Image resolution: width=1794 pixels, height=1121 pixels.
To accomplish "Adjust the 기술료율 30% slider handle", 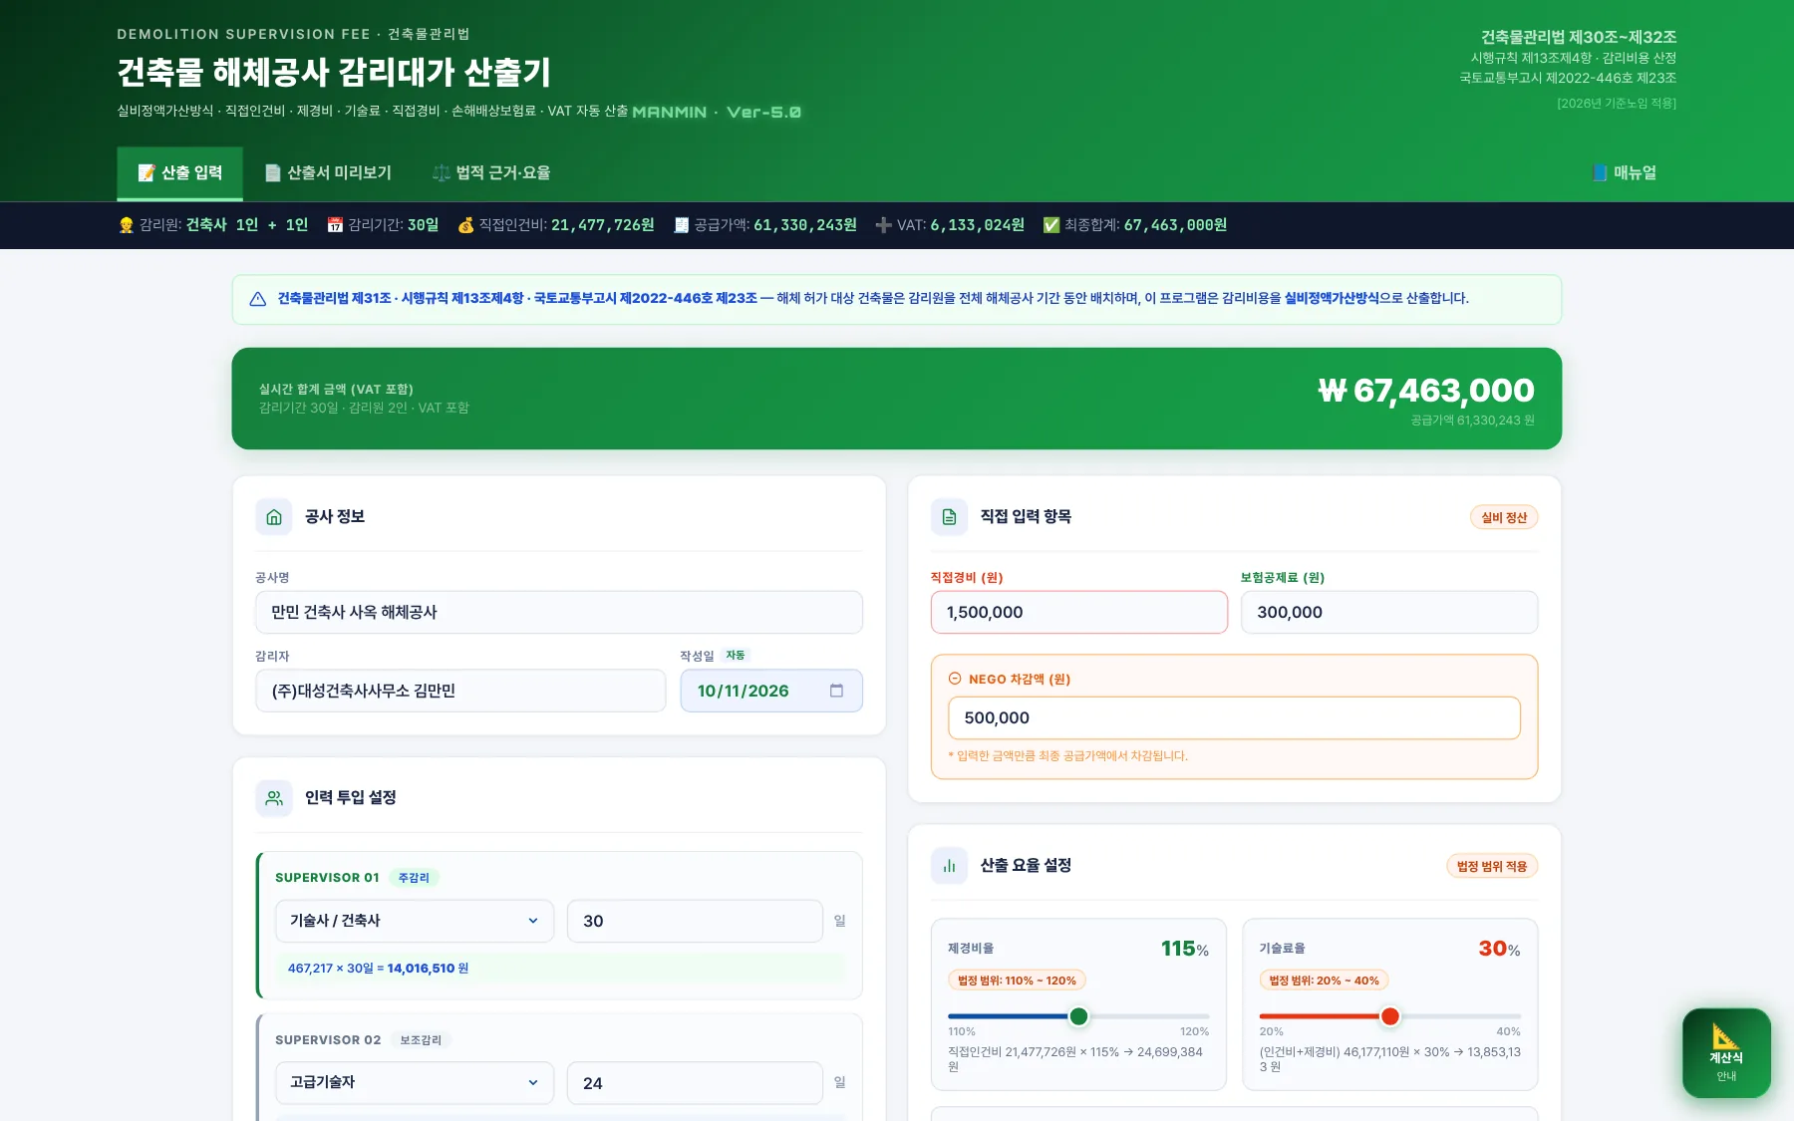I will [x=1389, y=1016].
